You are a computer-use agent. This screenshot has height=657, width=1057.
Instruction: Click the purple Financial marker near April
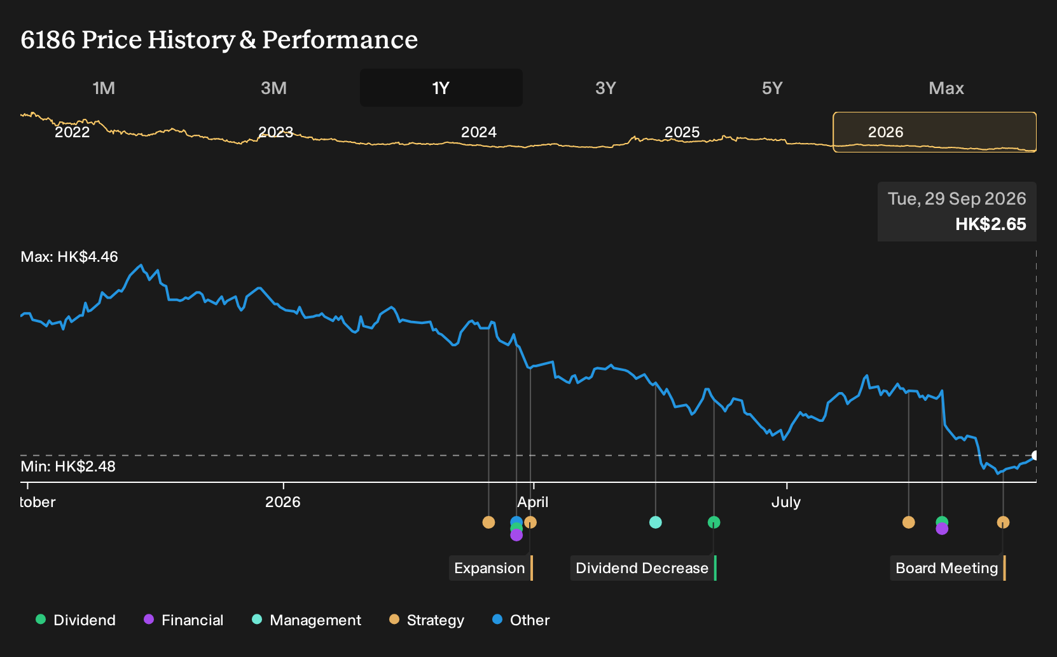point(516,535)
